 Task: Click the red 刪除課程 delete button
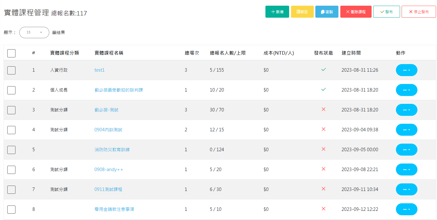[356, 12]
